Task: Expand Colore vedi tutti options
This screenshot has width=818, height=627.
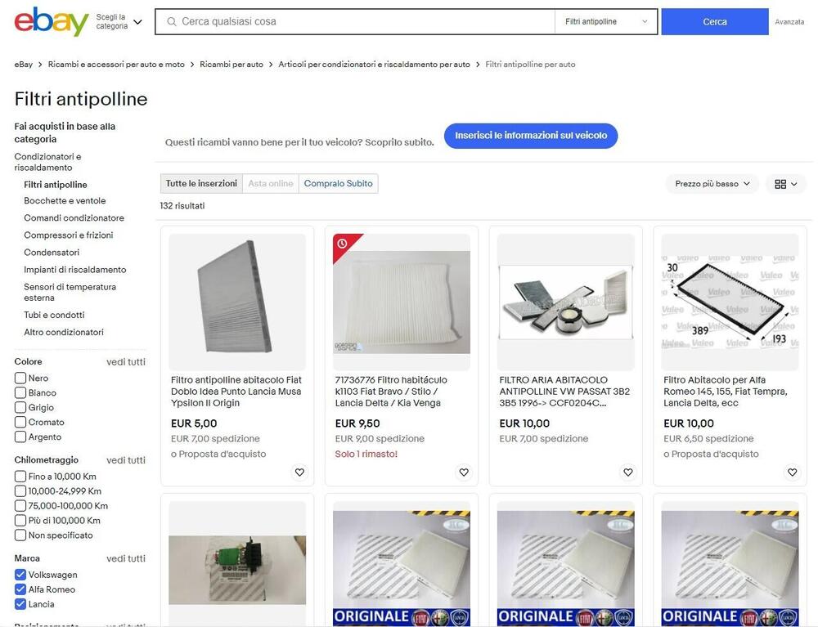Action: pyautogui.click(x=126, y=361)
